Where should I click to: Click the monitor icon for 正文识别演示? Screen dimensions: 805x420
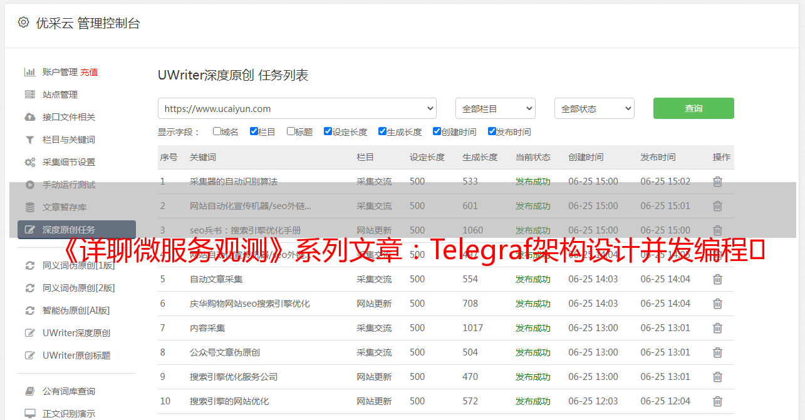(29, 414)
